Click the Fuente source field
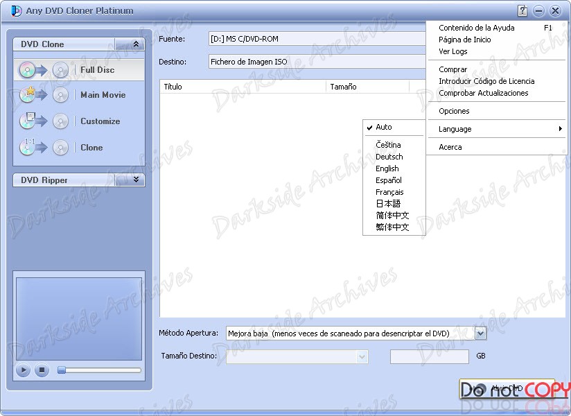The width and height of the screenshot is (571, 416). 312,39
